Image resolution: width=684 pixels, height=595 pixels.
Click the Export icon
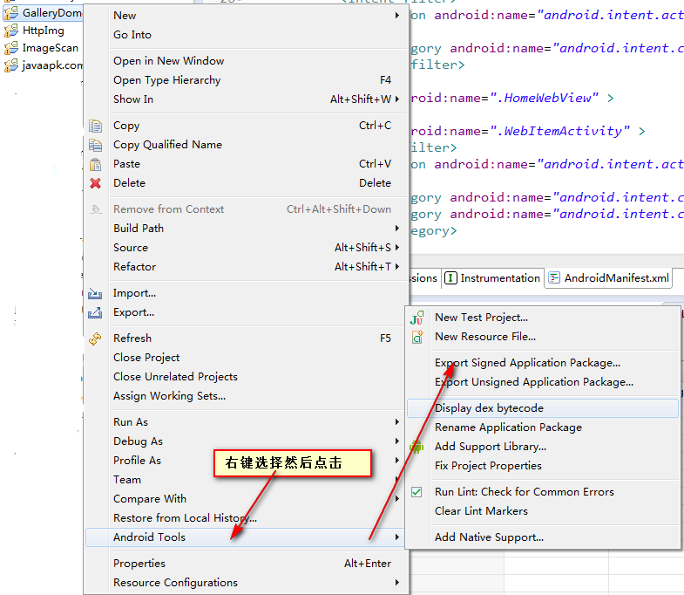pyautogui.click(x=96, y=312)
